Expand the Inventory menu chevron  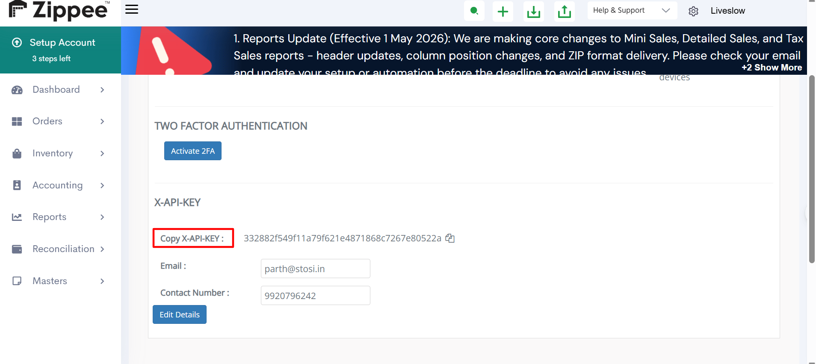102,153
